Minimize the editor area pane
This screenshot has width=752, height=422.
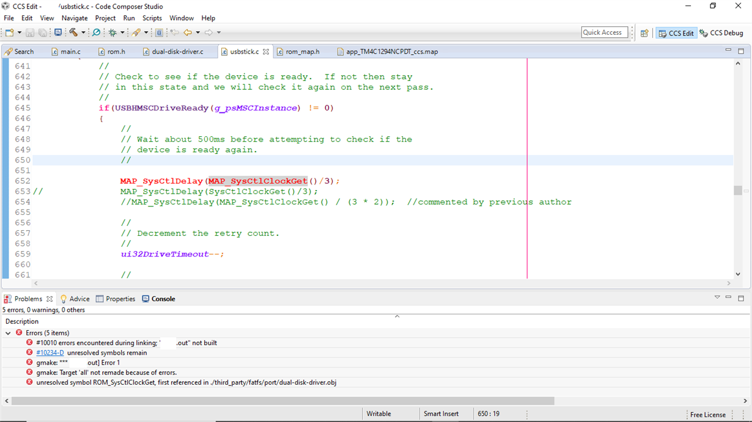pyautogui.click(x=728, y=51)
